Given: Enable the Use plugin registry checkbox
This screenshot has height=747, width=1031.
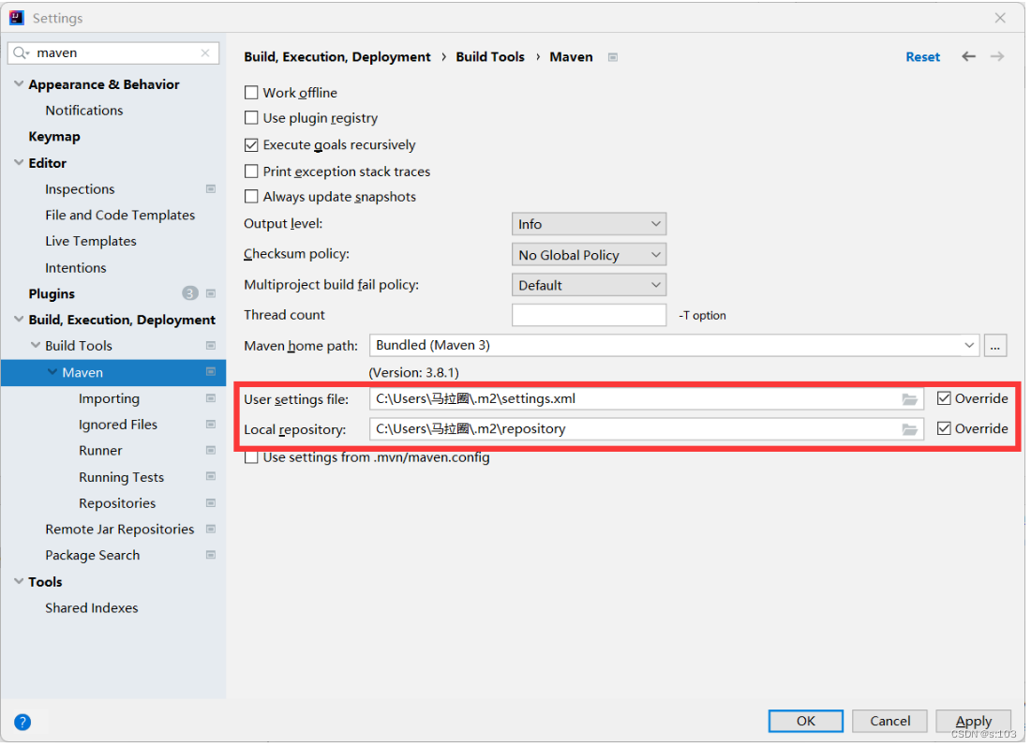Looking at the screenshot, I should coord(252,118).
